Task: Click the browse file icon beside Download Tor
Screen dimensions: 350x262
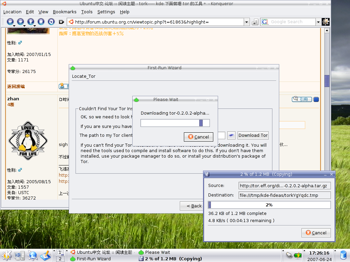Action: tap(231, 135)
